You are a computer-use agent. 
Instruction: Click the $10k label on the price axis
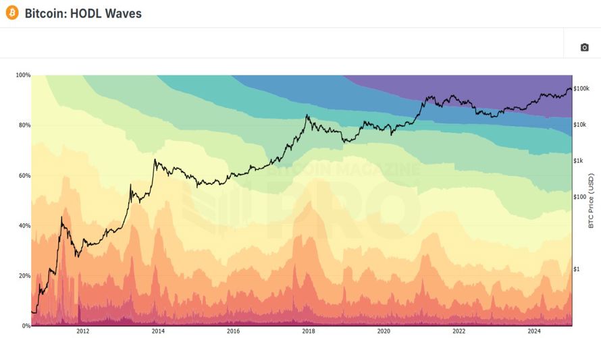pyautogui.click(x=580, y=124)
